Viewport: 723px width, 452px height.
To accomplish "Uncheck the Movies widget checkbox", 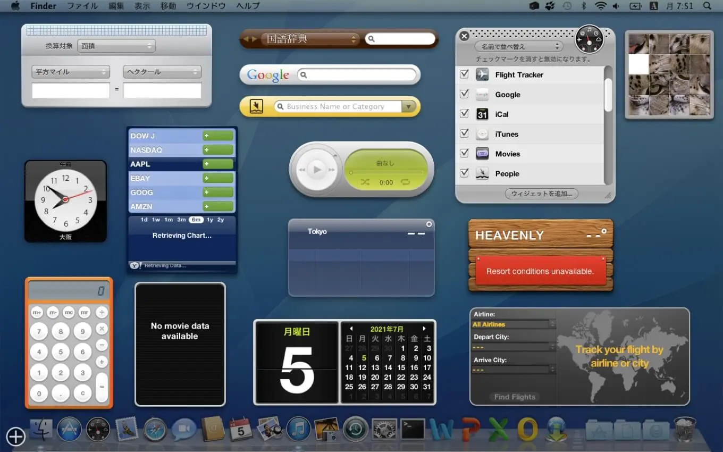I will tap(464, 153).
